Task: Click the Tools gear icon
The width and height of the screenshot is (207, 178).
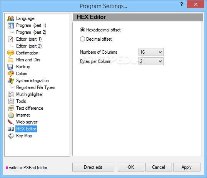Action: [11, 101]
